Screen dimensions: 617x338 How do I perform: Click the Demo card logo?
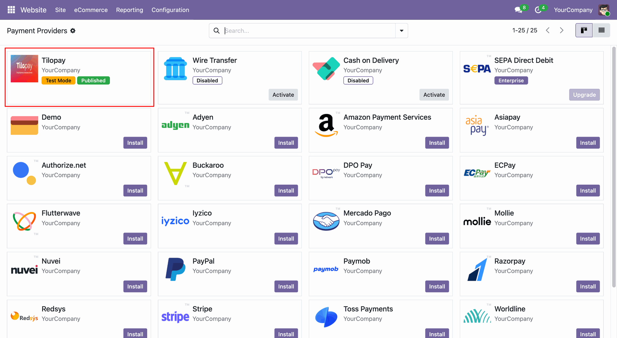tap(24, 125)
